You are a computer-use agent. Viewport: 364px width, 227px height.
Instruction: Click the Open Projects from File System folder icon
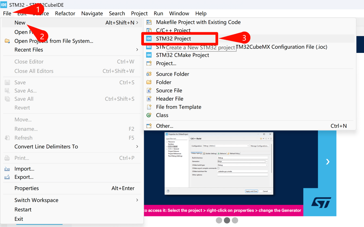coord(7,41)
